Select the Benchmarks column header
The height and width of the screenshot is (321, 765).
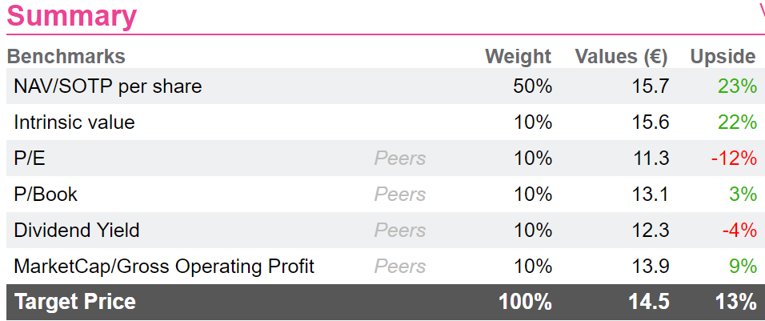pyautogui.click(x=66, y=57)
